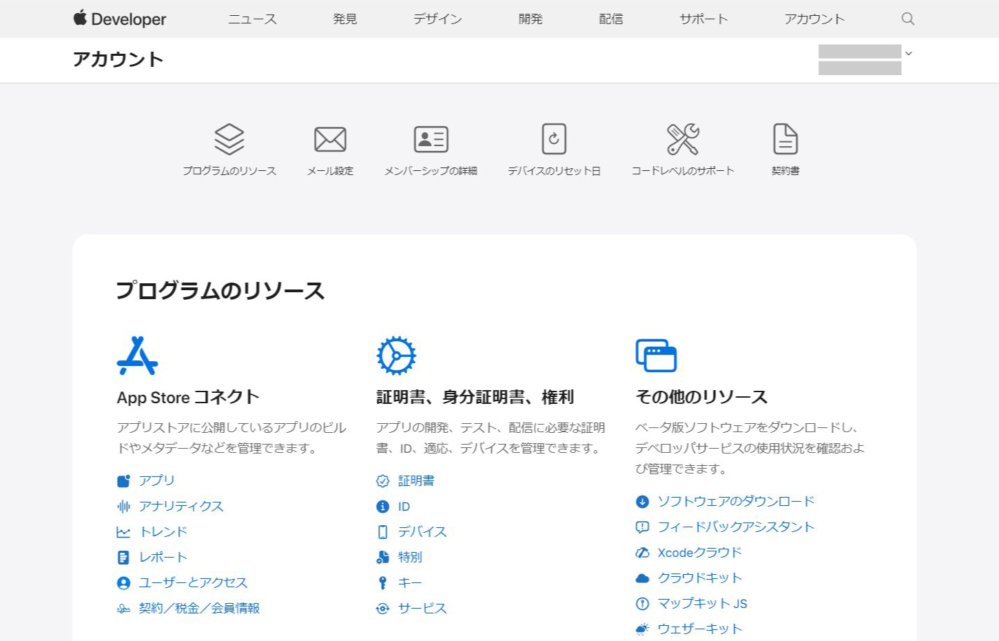Go to ユーザーとアクセス link

193,582
